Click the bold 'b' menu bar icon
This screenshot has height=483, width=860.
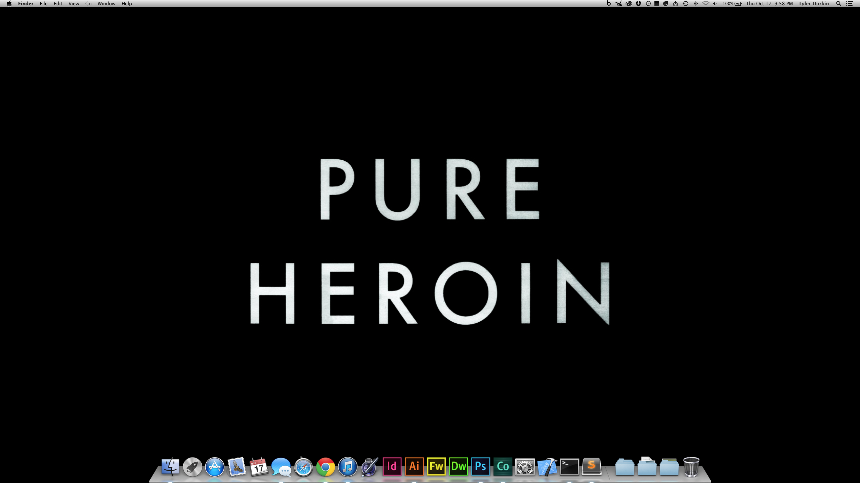[609, 4]
